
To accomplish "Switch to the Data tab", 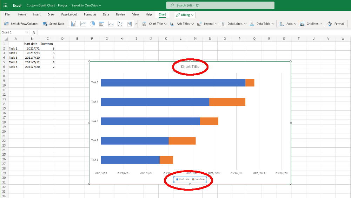I will (106, 14).
